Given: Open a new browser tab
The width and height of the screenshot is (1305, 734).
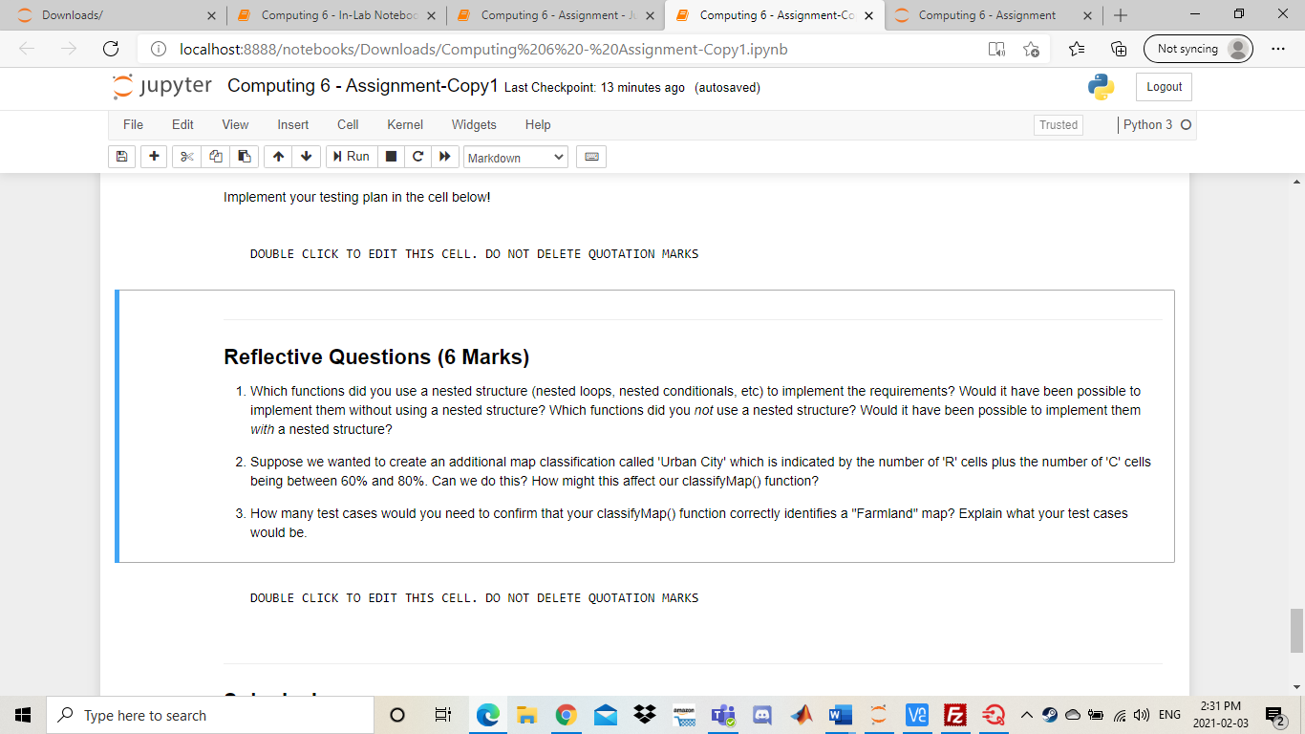Looking at the screenshot, I should click(x=1121, y=15).
